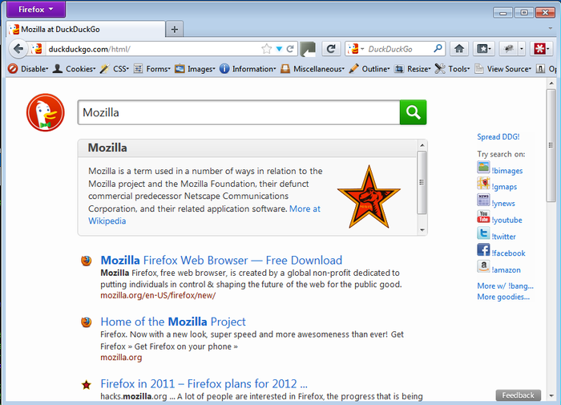Click the !gmaps map icon
Screen dimensions: 561x405
tap(483, 184)
